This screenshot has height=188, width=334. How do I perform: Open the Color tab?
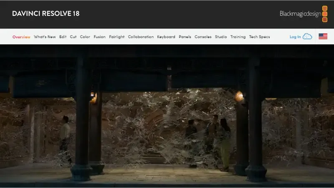coord(85,37)
